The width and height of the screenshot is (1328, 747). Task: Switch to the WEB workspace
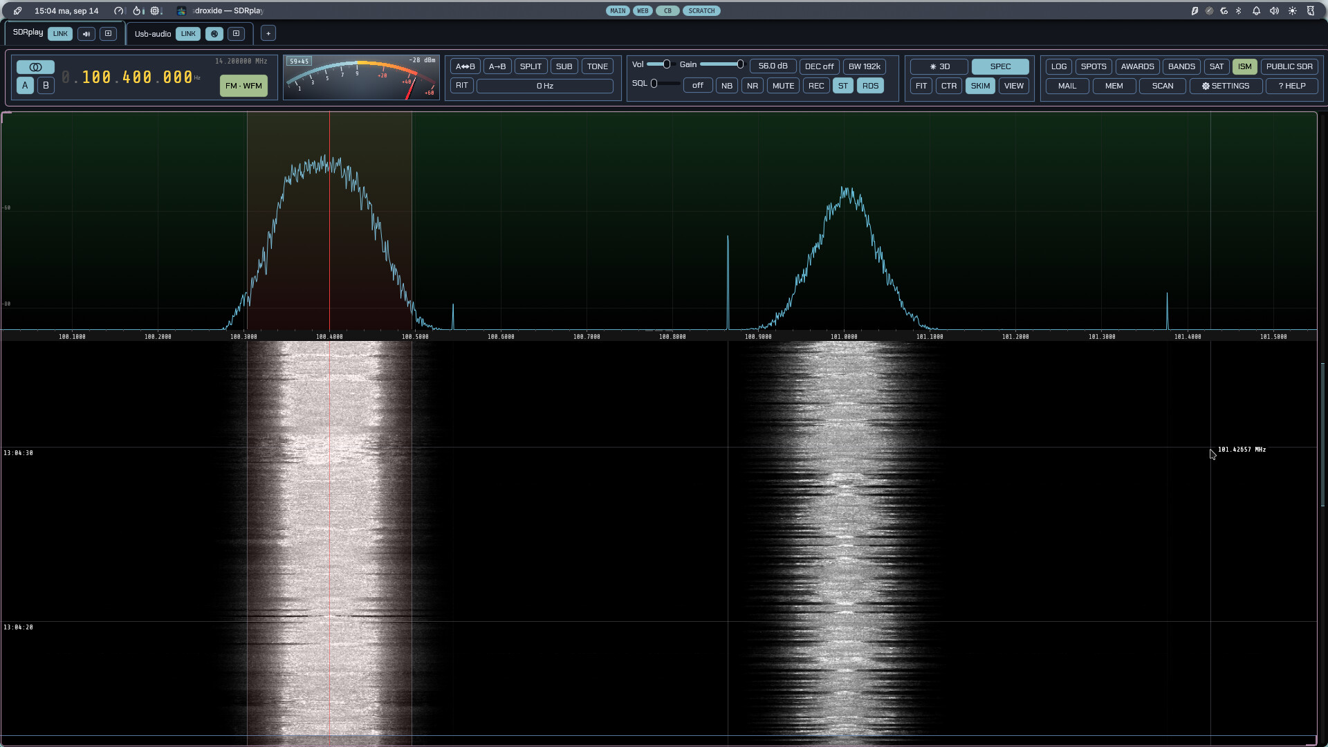pos(643,11)
